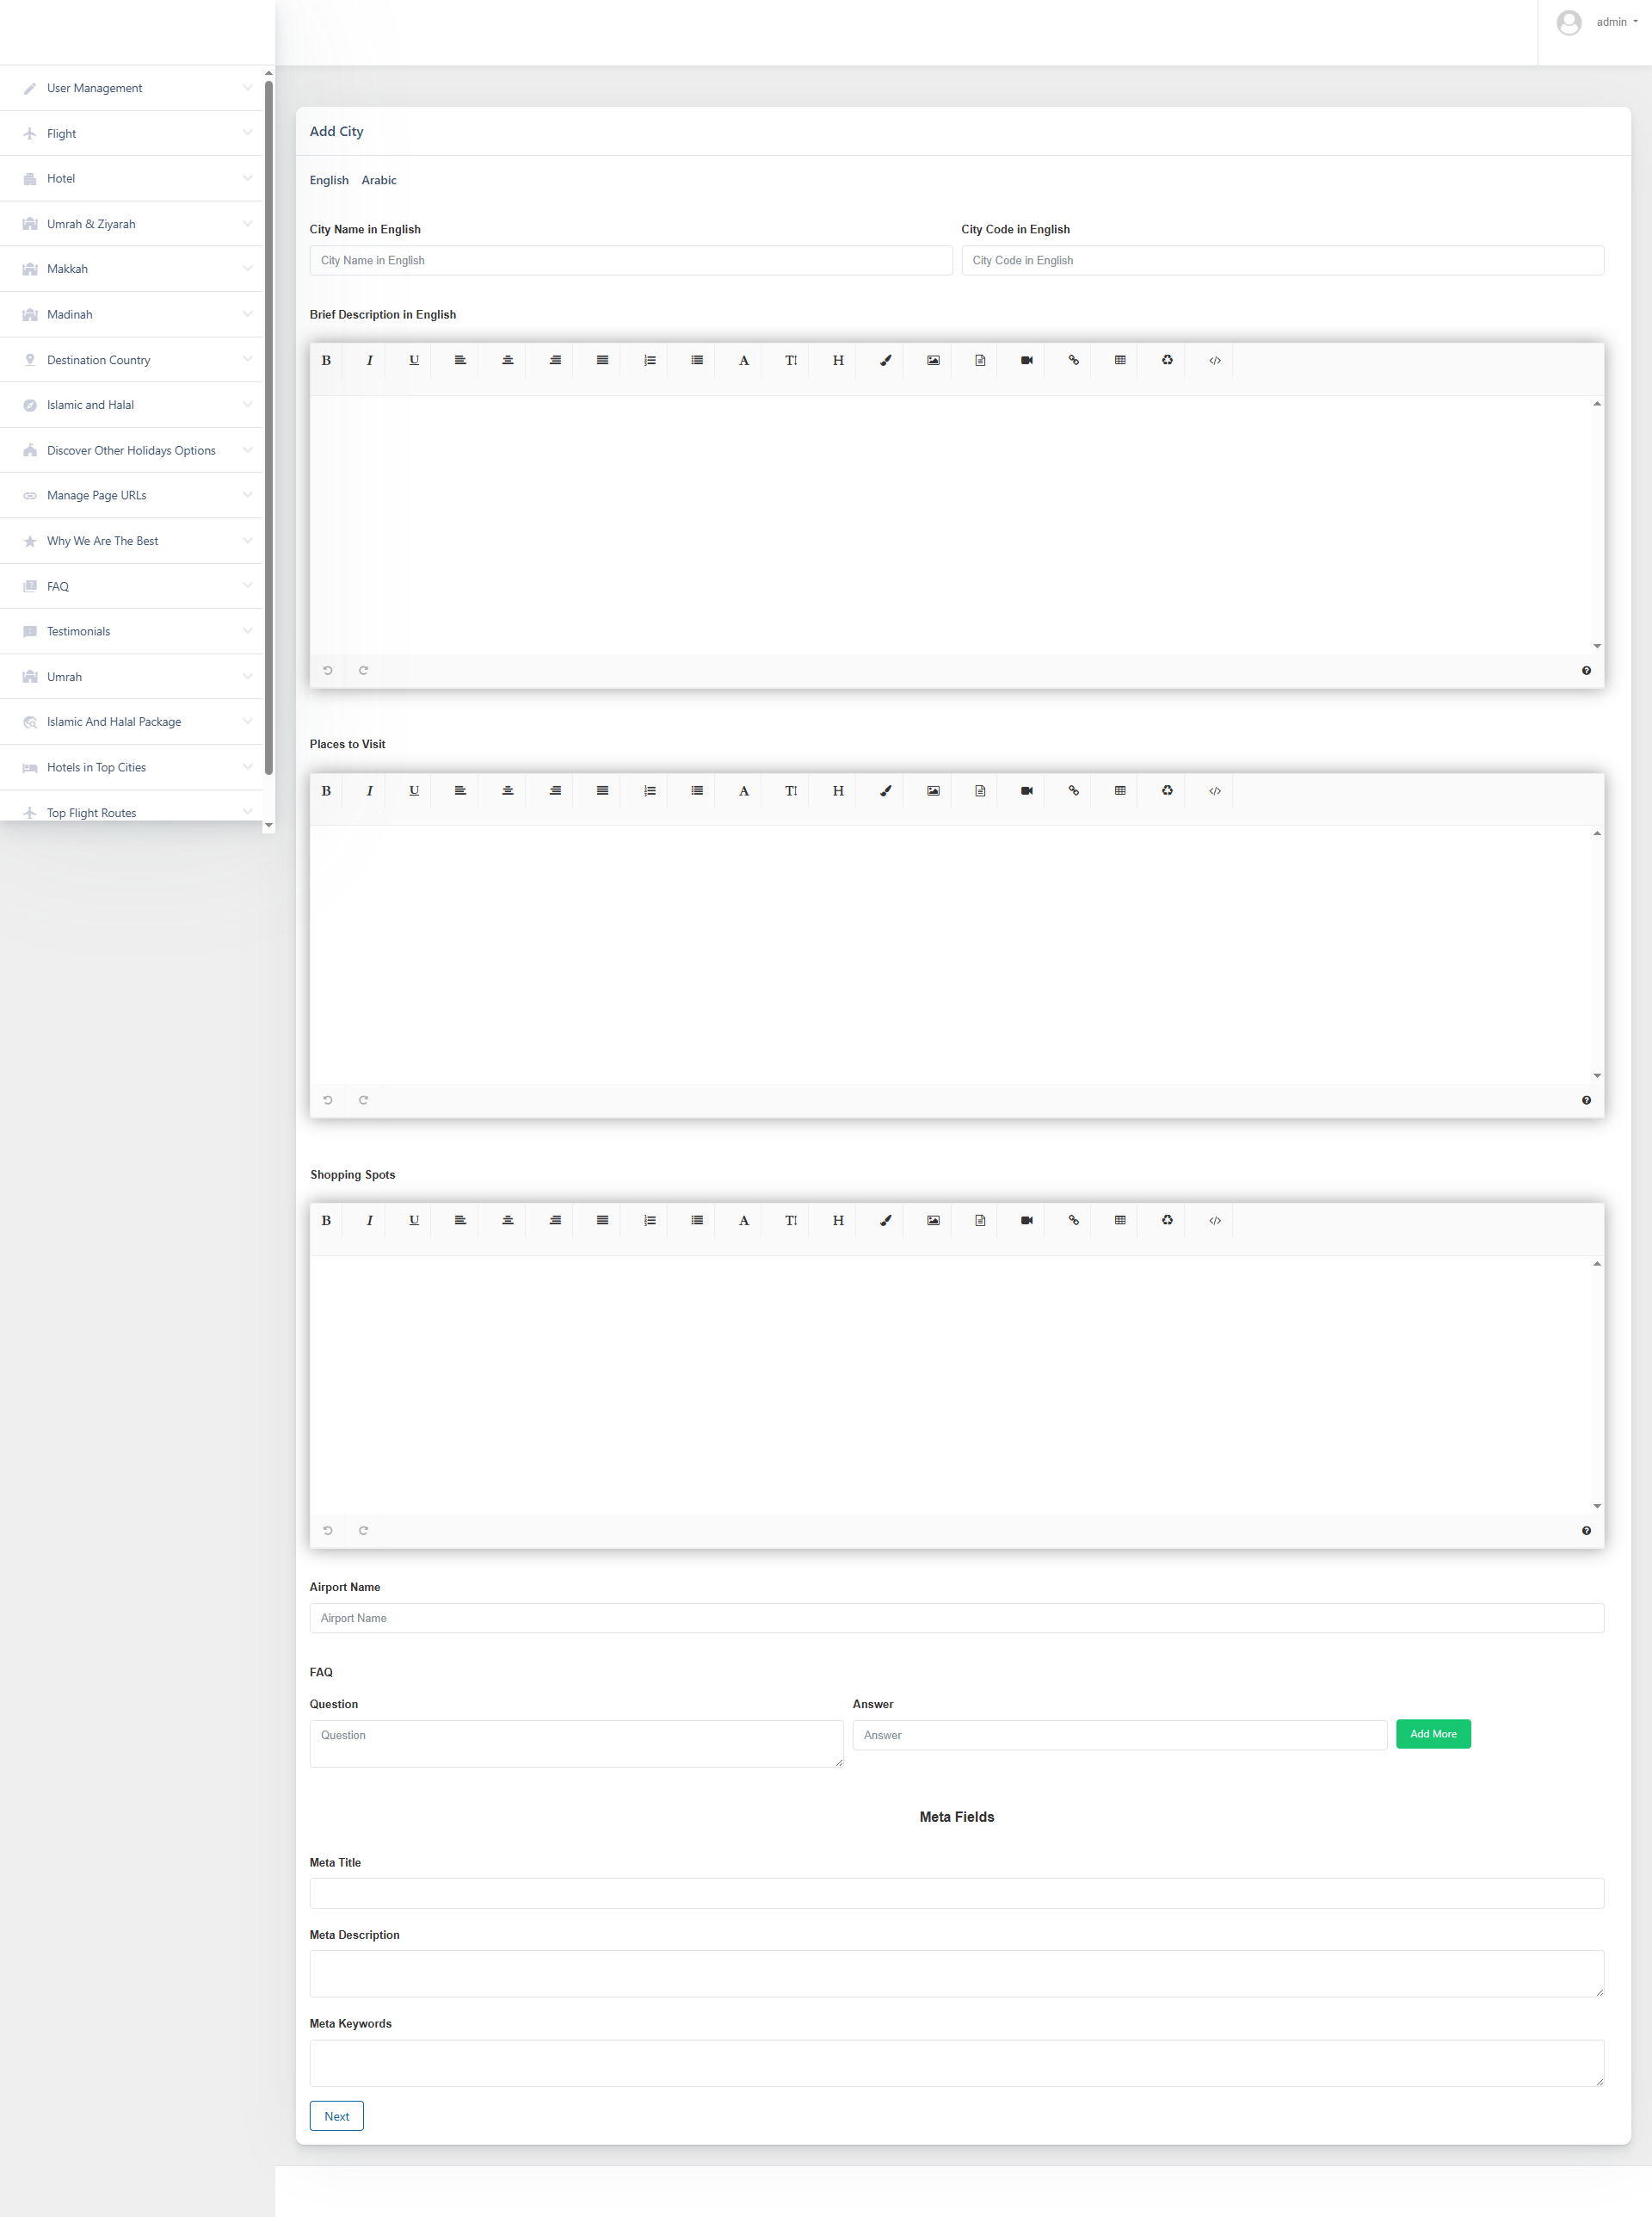Select the English language tab
Viewport: 1652px width, 2217px height.
(329, 180)
